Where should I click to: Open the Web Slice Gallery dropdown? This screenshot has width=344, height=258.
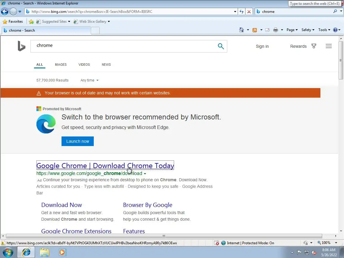point(92,21)
